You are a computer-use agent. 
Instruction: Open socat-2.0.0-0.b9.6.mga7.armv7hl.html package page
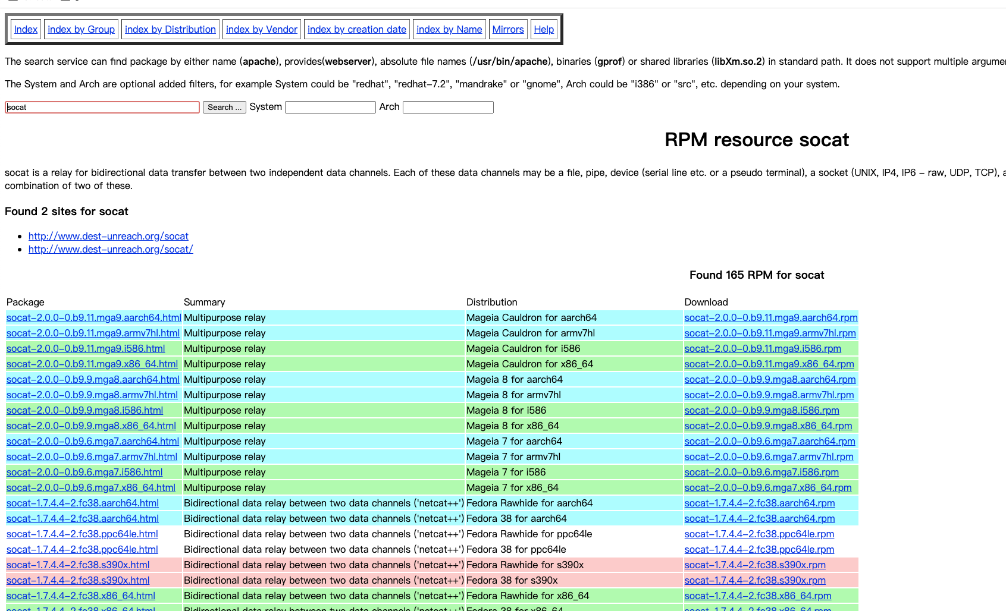(x=92, y=456)
